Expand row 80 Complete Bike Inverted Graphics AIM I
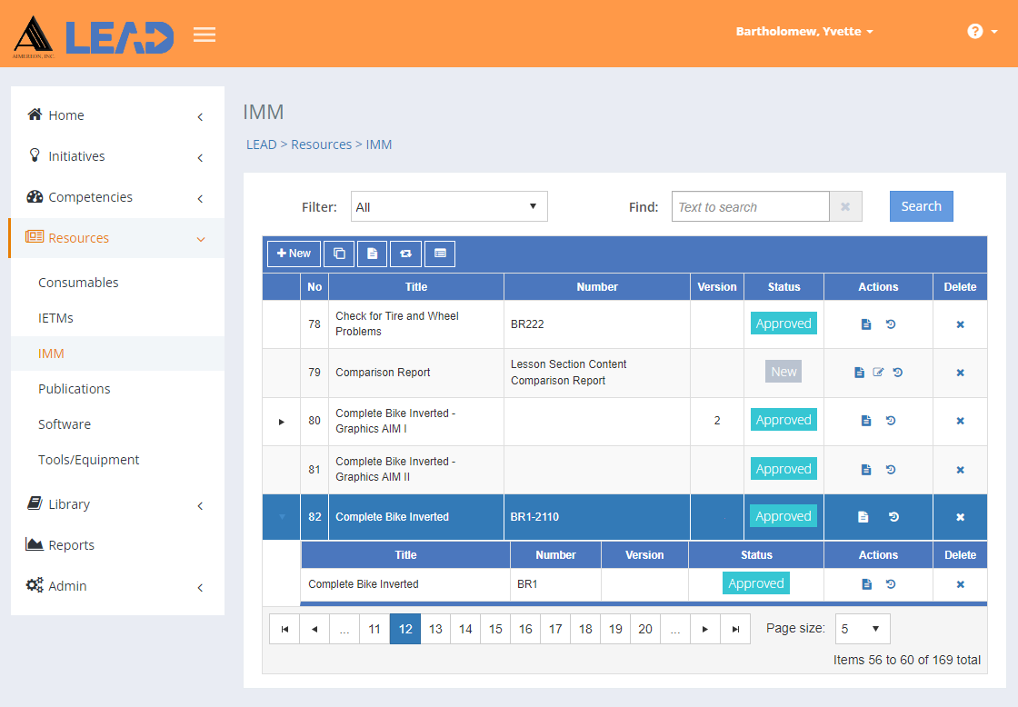Image resolution: width=1018 pixels, height=707 pixels. coord(281,422)
